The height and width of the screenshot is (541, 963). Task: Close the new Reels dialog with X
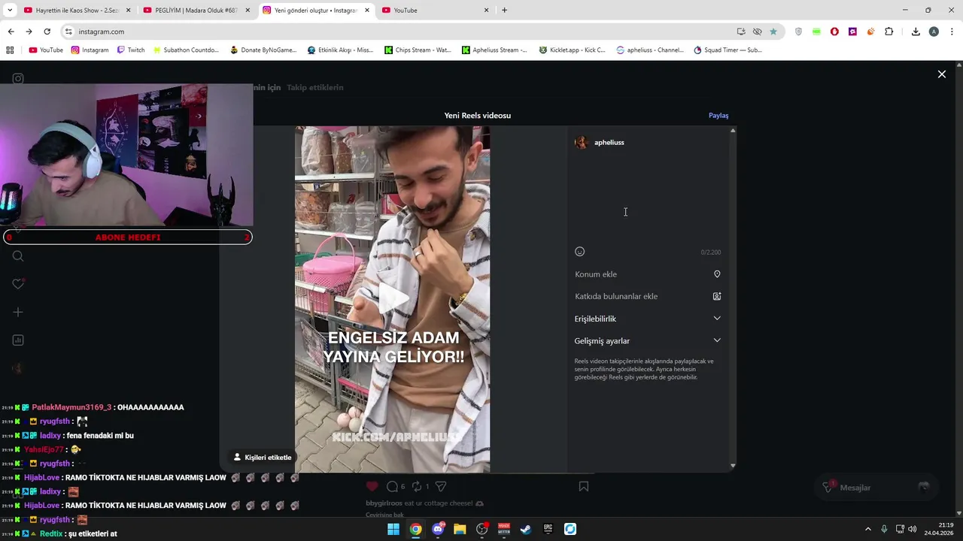pos(941,74)
